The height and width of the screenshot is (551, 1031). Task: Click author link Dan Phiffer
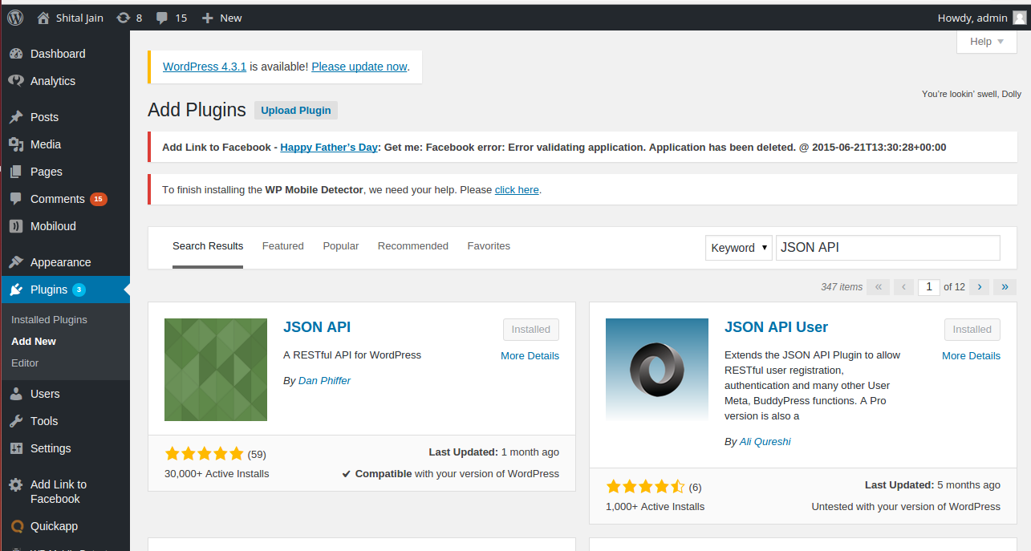[324, 380]
